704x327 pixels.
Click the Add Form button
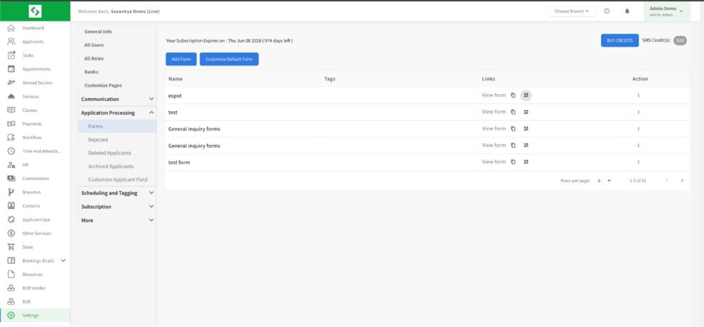point(181,60)
